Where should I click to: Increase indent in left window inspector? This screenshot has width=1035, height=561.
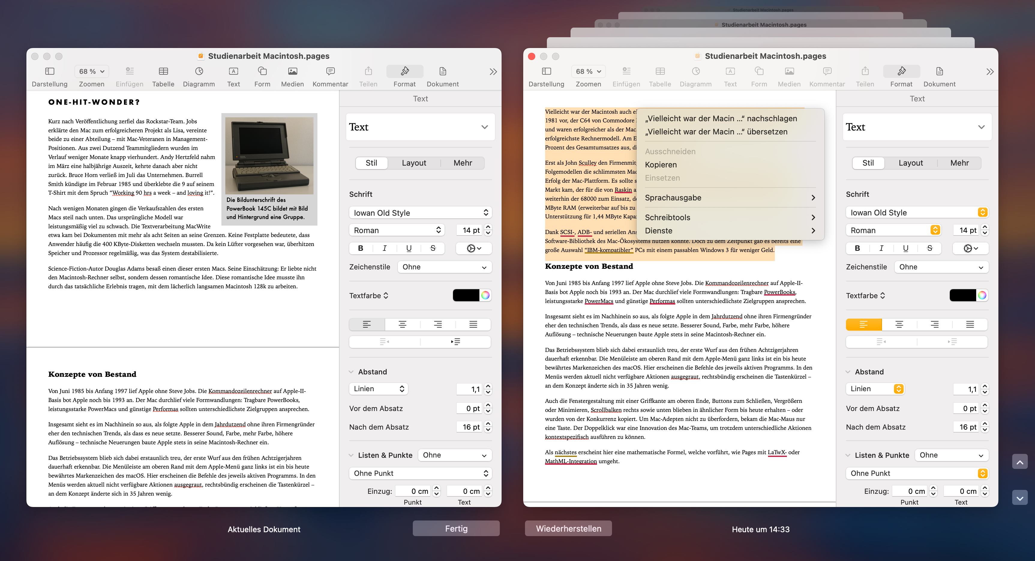(x=456, y=342)
